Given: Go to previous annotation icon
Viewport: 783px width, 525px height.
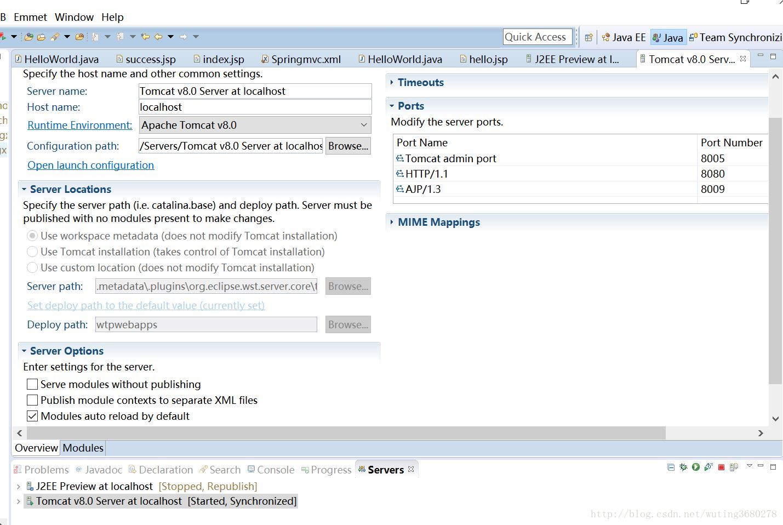Looking at the screenshot, I should [x=120, y=37].
